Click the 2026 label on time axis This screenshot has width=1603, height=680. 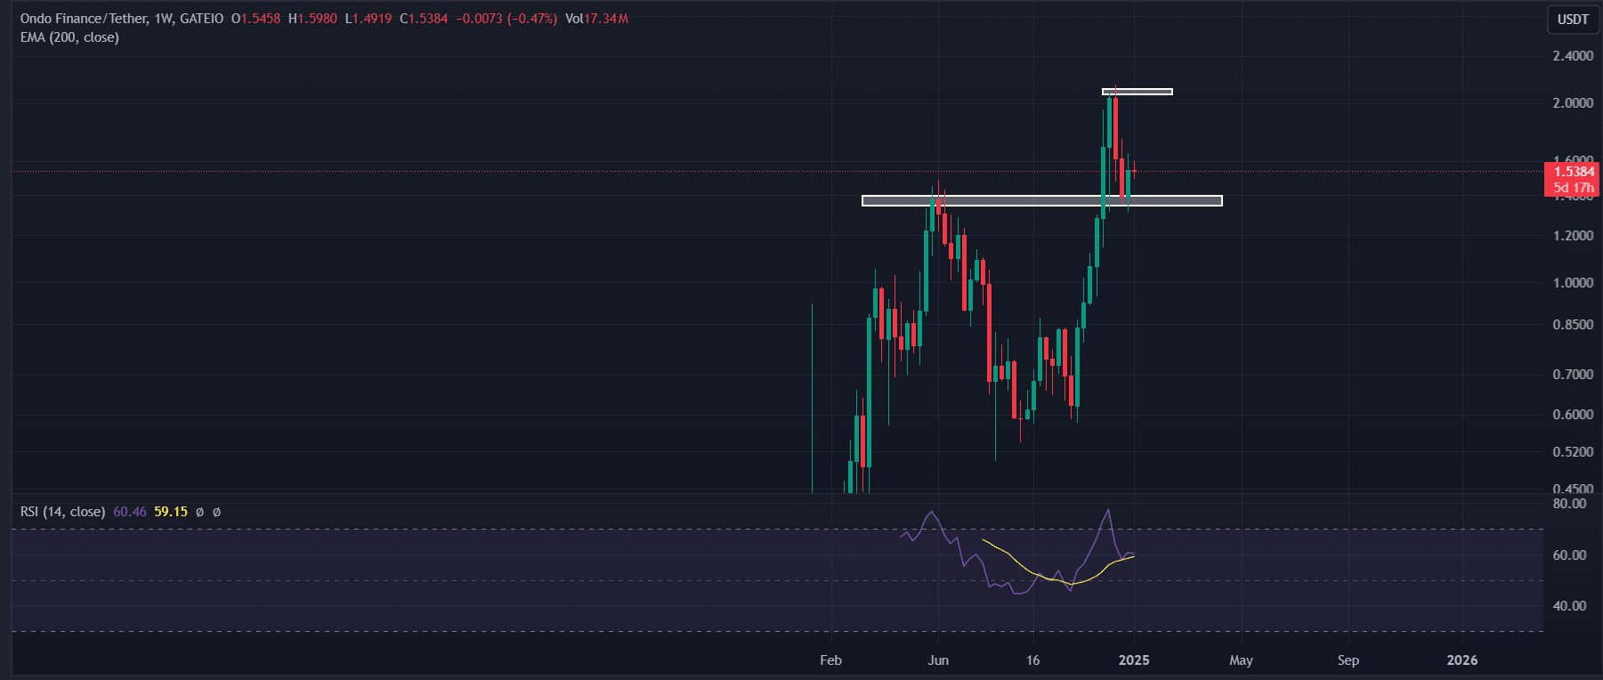[1462, 660]
